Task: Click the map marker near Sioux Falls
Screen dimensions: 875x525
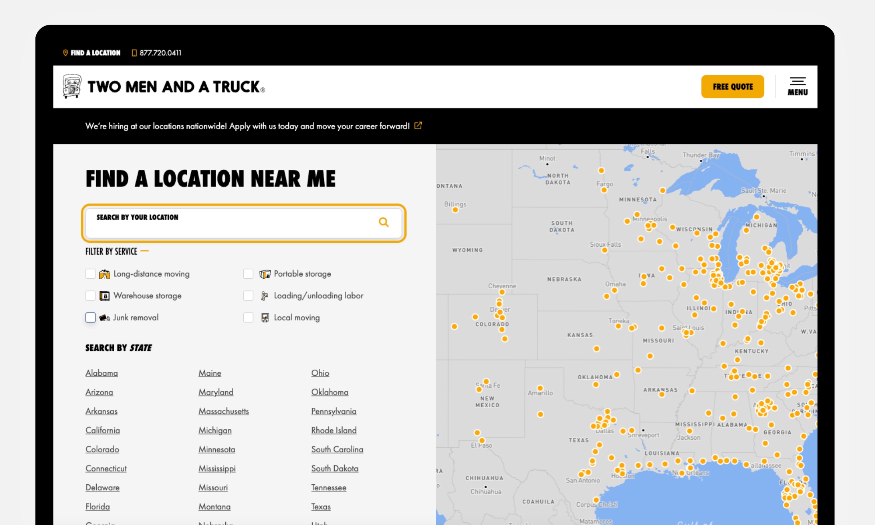Action: (605, 250)
